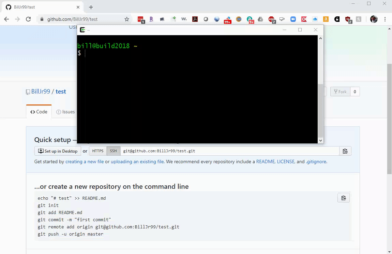Click the git remote add origin line
This screenshot has width=392, height=254.
(x=108, y=227)
